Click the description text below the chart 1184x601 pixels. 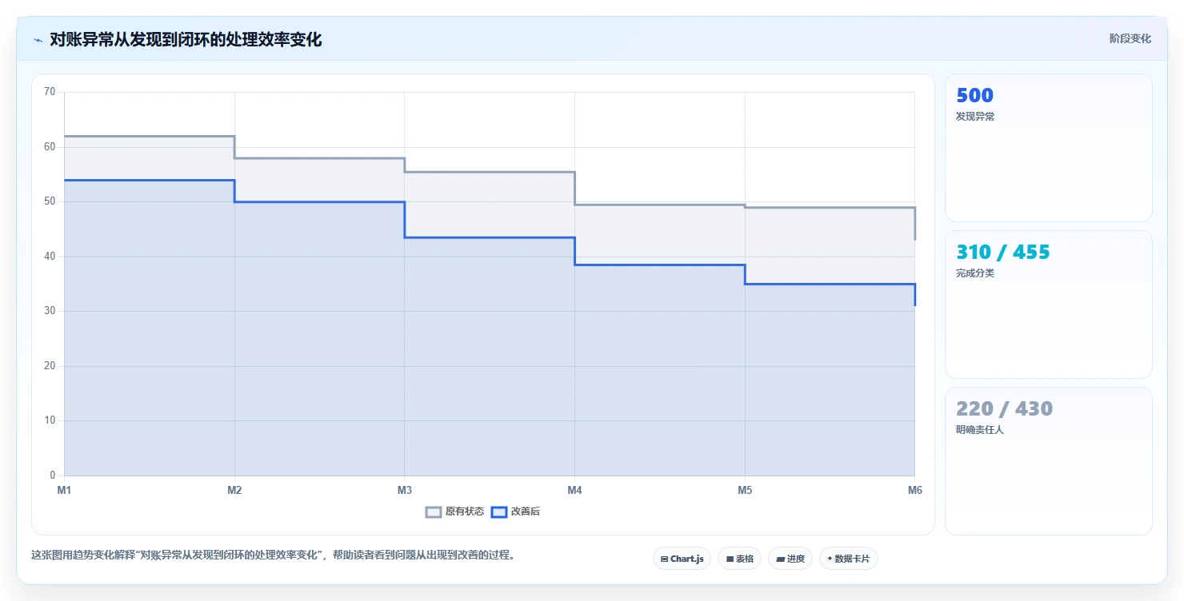(x=273, y=555)
